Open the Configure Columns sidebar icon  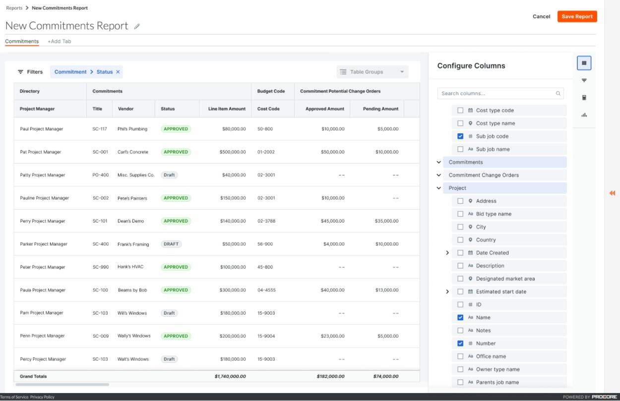pyautogui.click(x=584, y=63)
